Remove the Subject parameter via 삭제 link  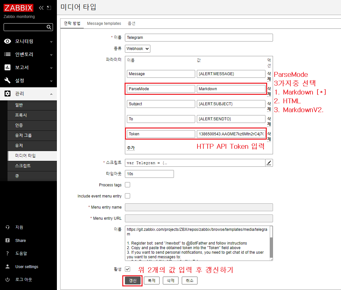point(269,106)
